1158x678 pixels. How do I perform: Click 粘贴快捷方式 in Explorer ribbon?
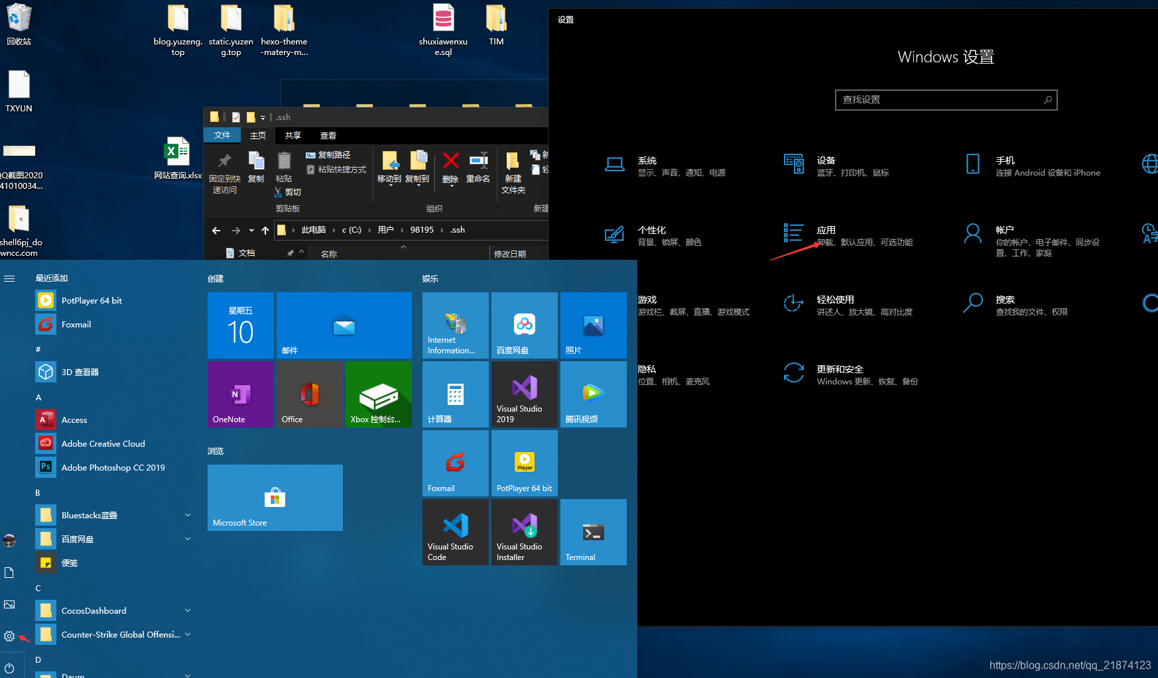pos(336,170)
